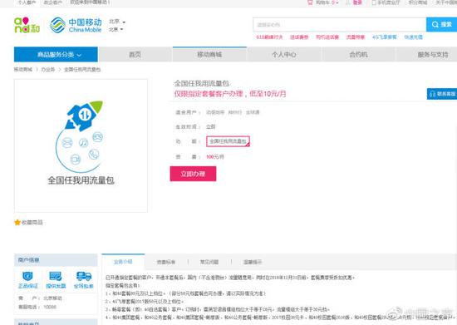The width and height of the screenshot is (457, 325).
Task: Open the first 北京 region dropdown
Action: [x=117, y=22]
